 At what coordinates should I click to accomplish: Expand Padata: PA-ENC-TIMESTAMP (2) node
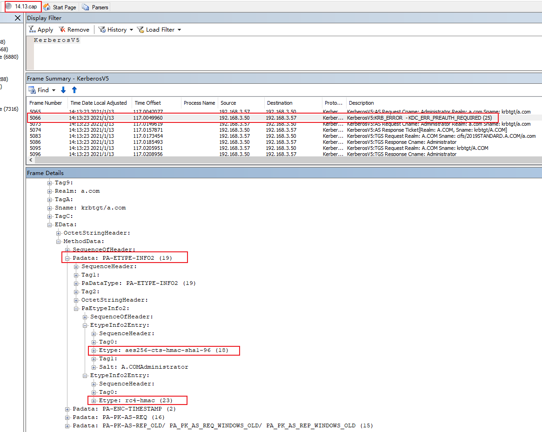[x=67, y=409]
